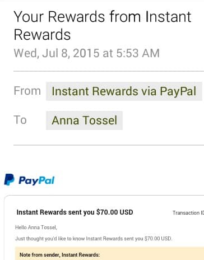Image resolution: width=204 pixels, height=260 pixels.
Task: Click the From field label
Action: coord(27,91)
